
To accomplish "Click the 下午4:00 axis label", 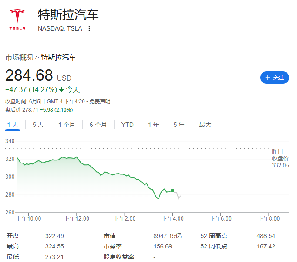I will tap(172, 218).
